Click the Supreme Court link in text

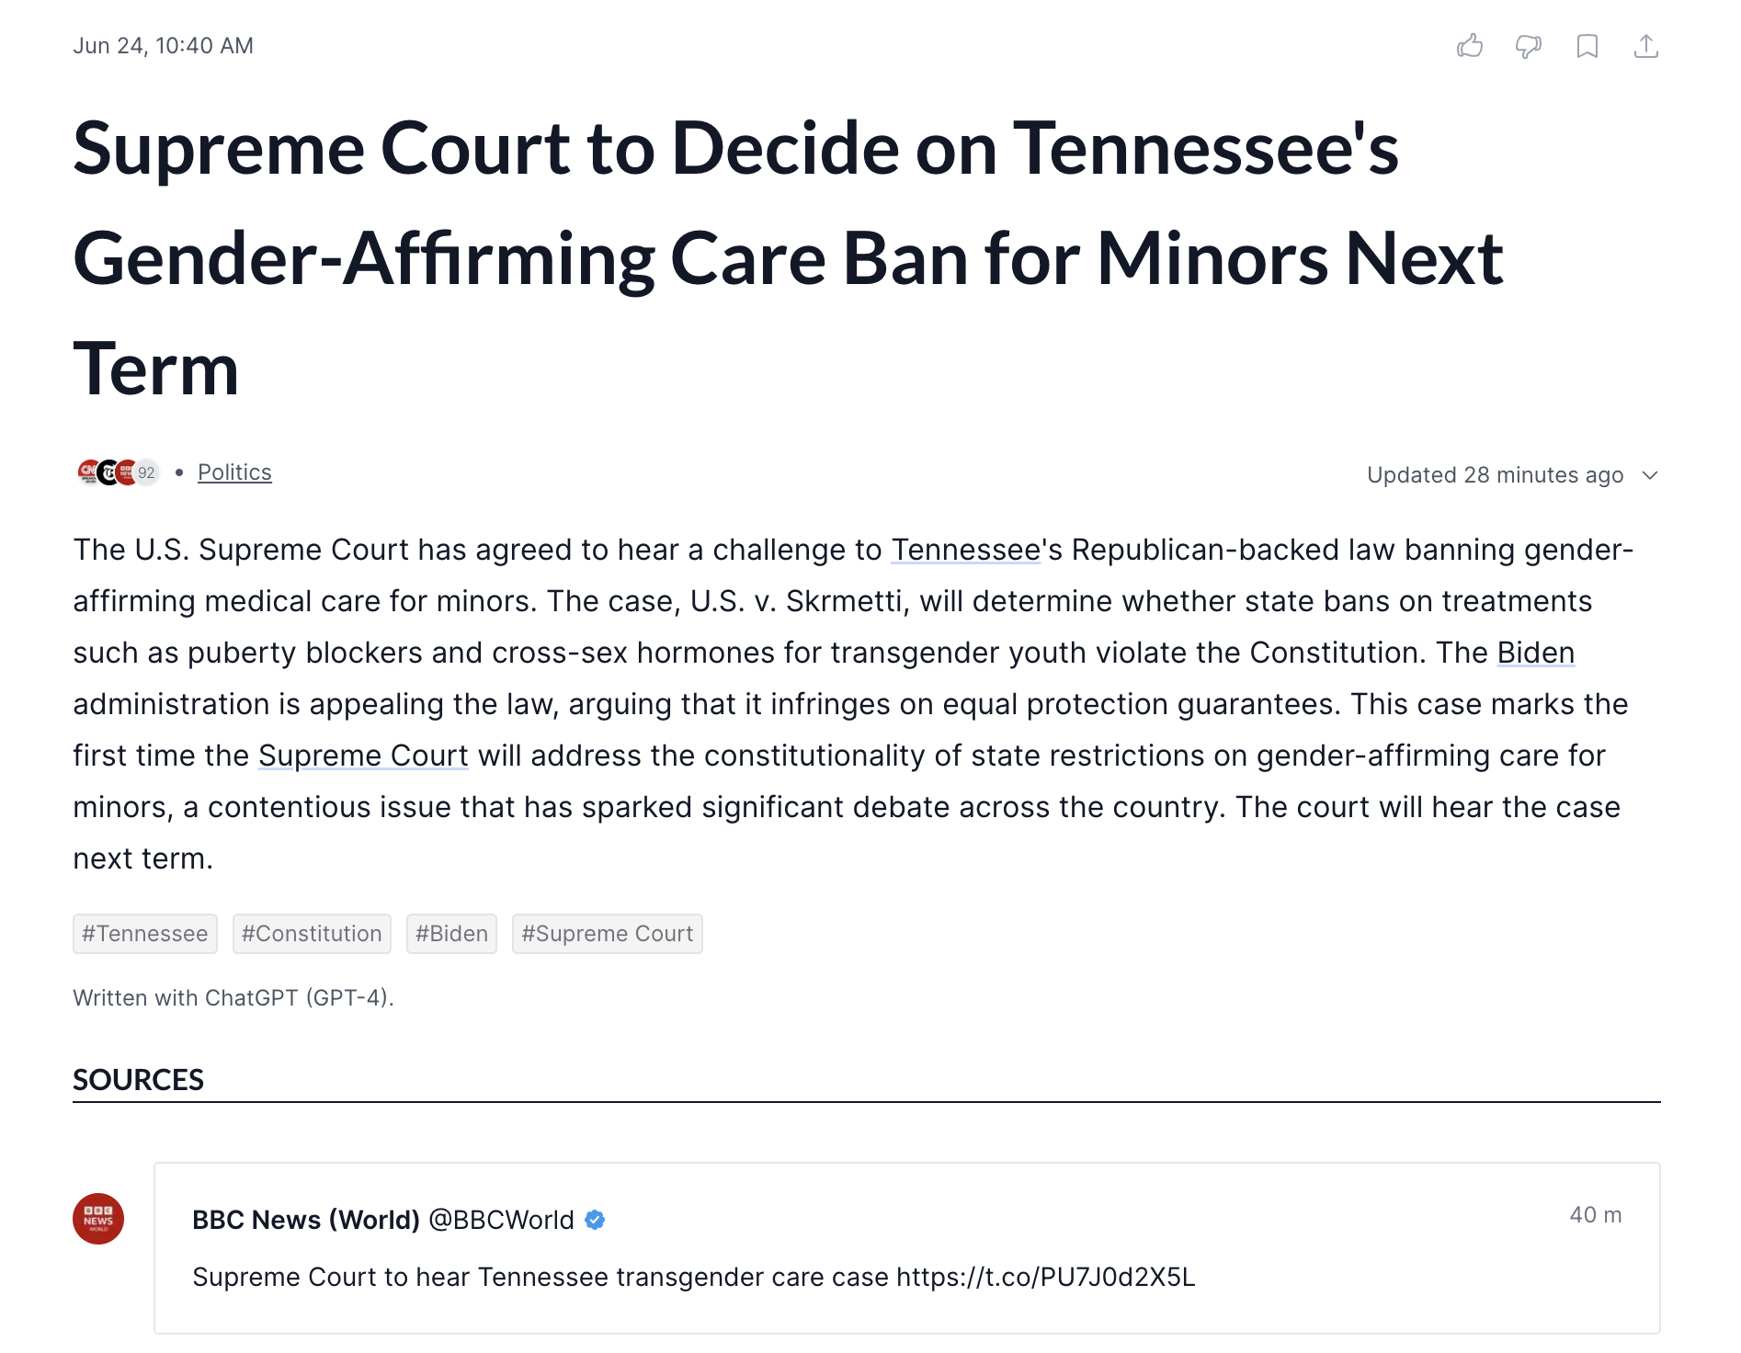point(363,756)
